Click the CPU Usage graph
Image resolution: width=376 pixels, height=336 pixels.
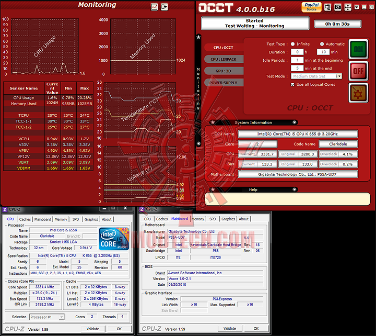tap(45, 47)
